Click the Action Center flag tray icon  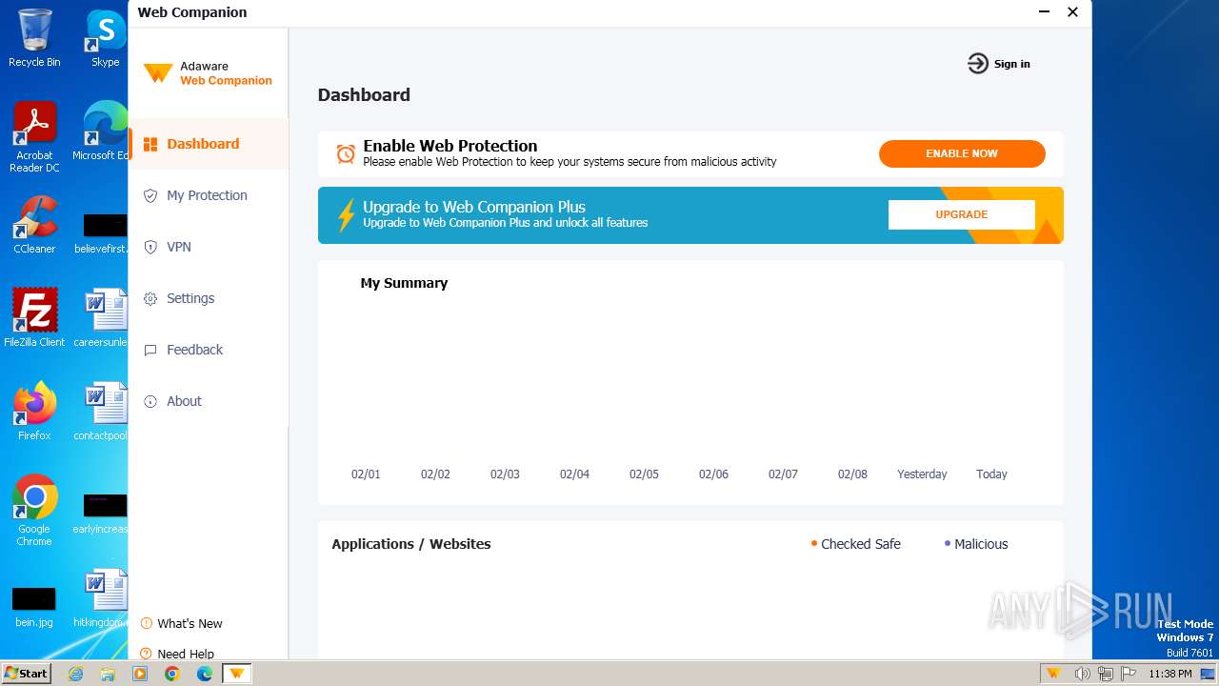1129,674
